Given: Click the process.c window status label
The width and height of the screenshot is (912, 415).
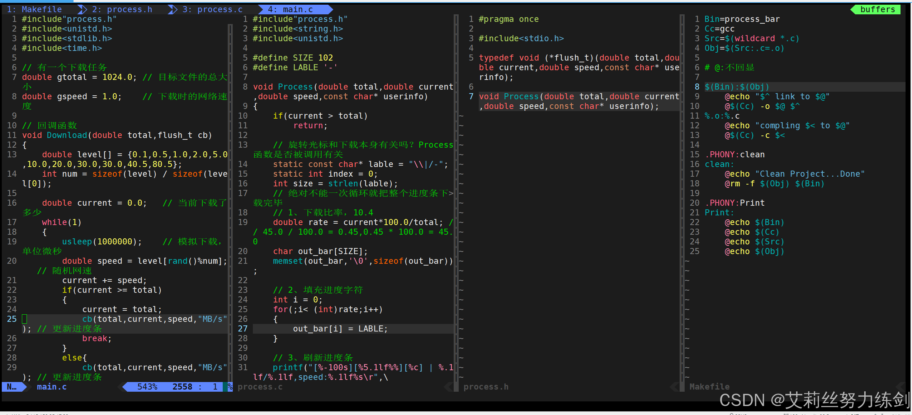Looking at the screenshot, I should click(x=260, y=387).
